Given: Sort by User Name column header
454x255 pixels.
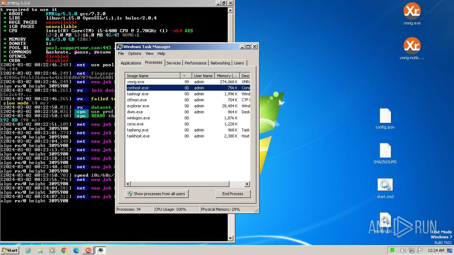Looking at the screenshot, I should click(x=203, y=76).
